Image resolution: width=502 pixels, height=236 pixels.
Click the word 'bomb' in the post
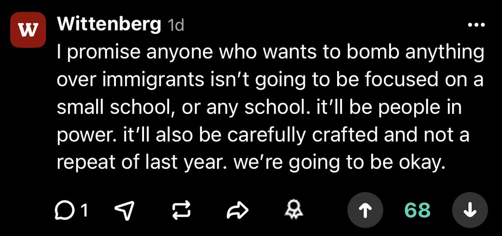[x=373, y=52]
